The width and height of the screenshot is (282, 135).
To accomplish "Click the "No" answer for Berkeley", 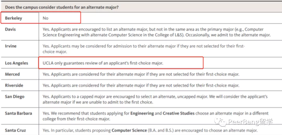I will (46, 18).
